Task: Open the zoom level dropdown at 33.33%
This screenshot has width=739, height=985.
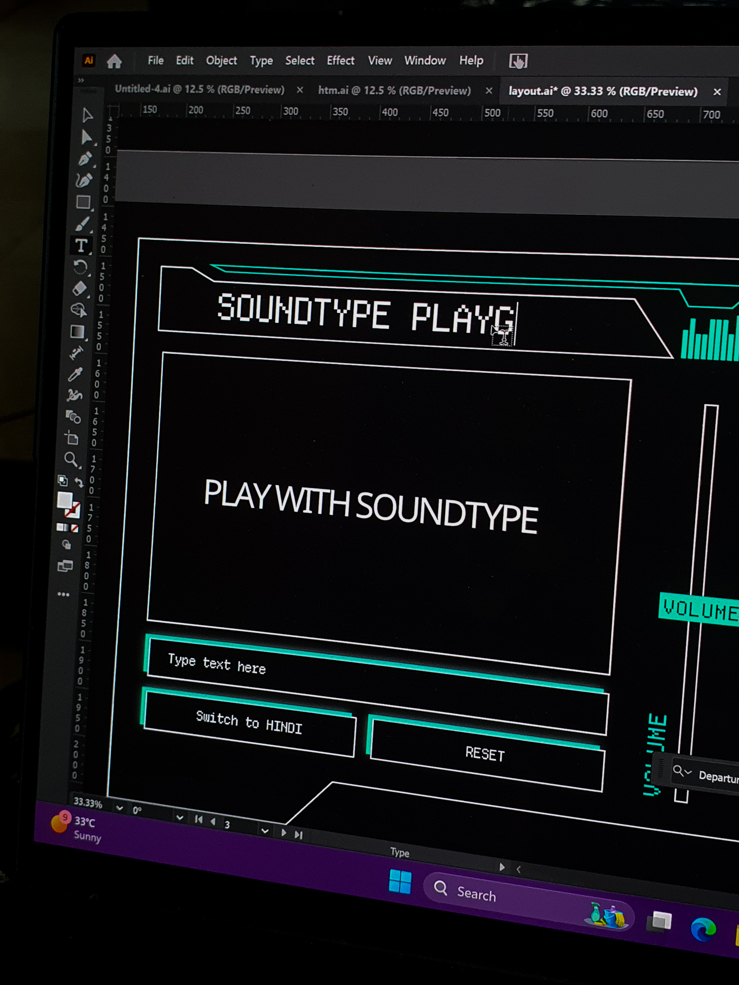Action: point(119,808)
